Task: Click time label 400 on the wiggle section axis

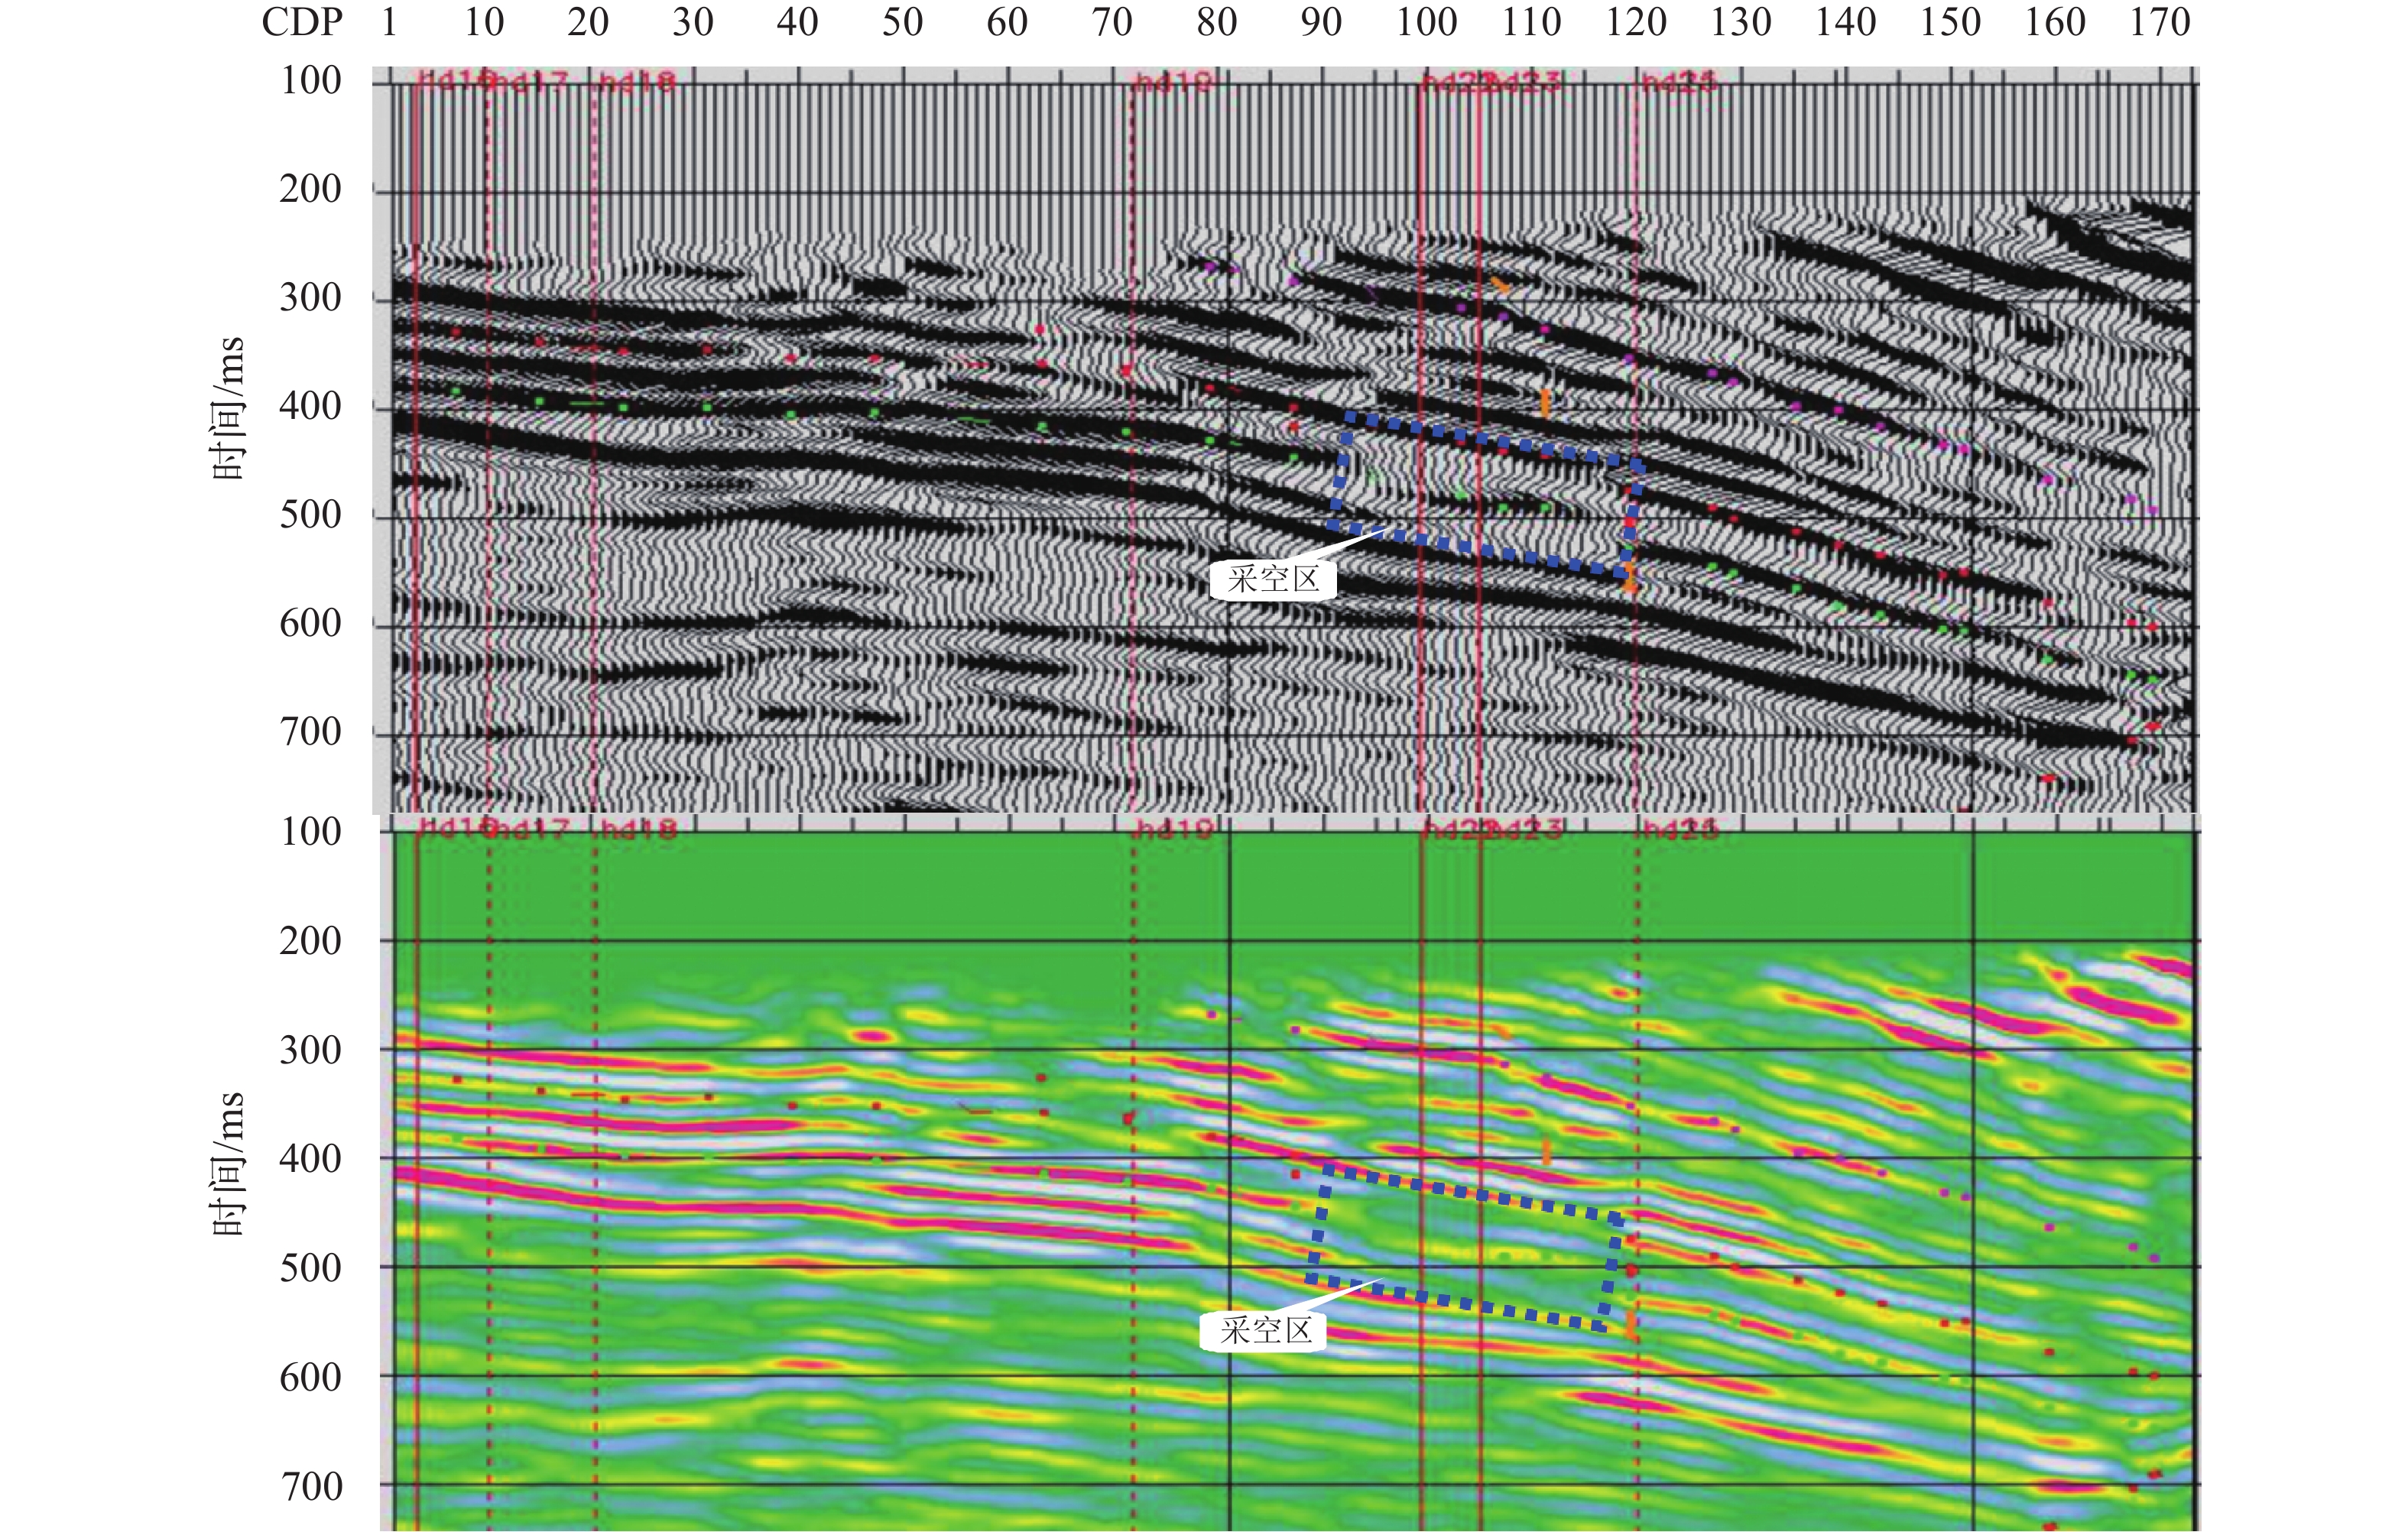Action: (x=310, y=406)
